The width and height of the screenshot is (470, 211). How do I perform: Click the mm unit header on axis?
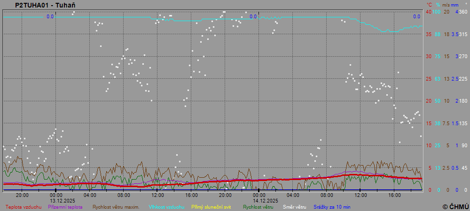pyautogui.click(x=455, y=4)
